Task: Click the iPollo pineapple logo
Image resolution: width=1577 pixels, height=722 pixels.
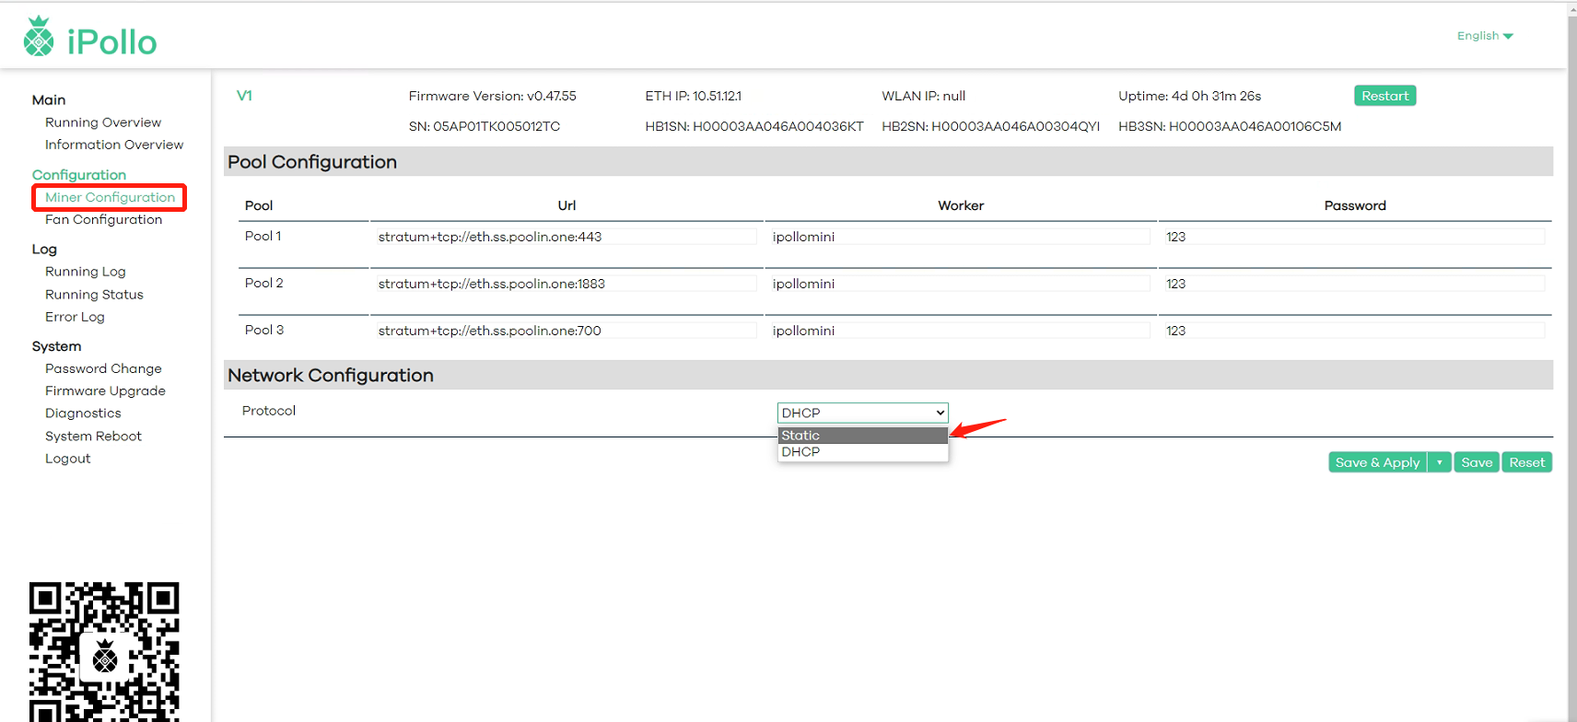Action: (x=39, y=38)
